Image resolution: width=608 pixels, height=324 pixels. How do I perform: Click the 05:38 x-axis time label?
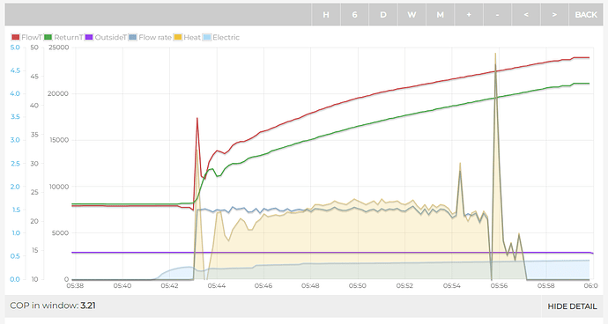coord(75,285)
